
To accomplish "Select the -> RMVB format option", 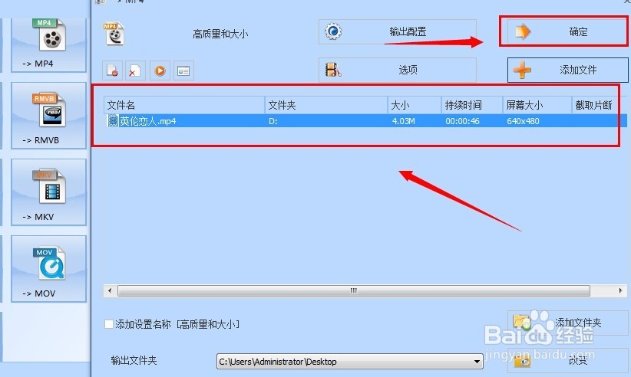I will coord(48,116).
